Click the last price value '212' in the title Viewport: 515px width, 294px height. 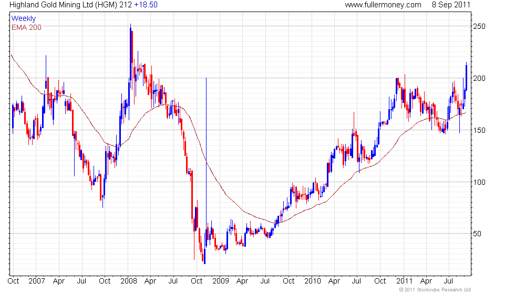pyautogui.click(x=126, y=5)
